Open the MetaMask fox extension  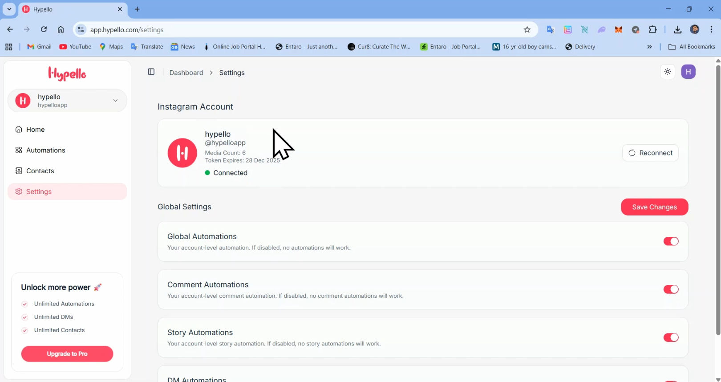pyautogui.click(x=619, y=30)
